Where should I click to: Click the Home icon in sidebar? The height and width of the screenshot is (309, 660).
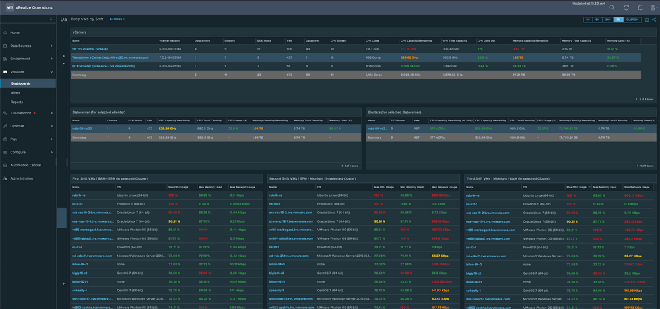(x=5, y=32)
